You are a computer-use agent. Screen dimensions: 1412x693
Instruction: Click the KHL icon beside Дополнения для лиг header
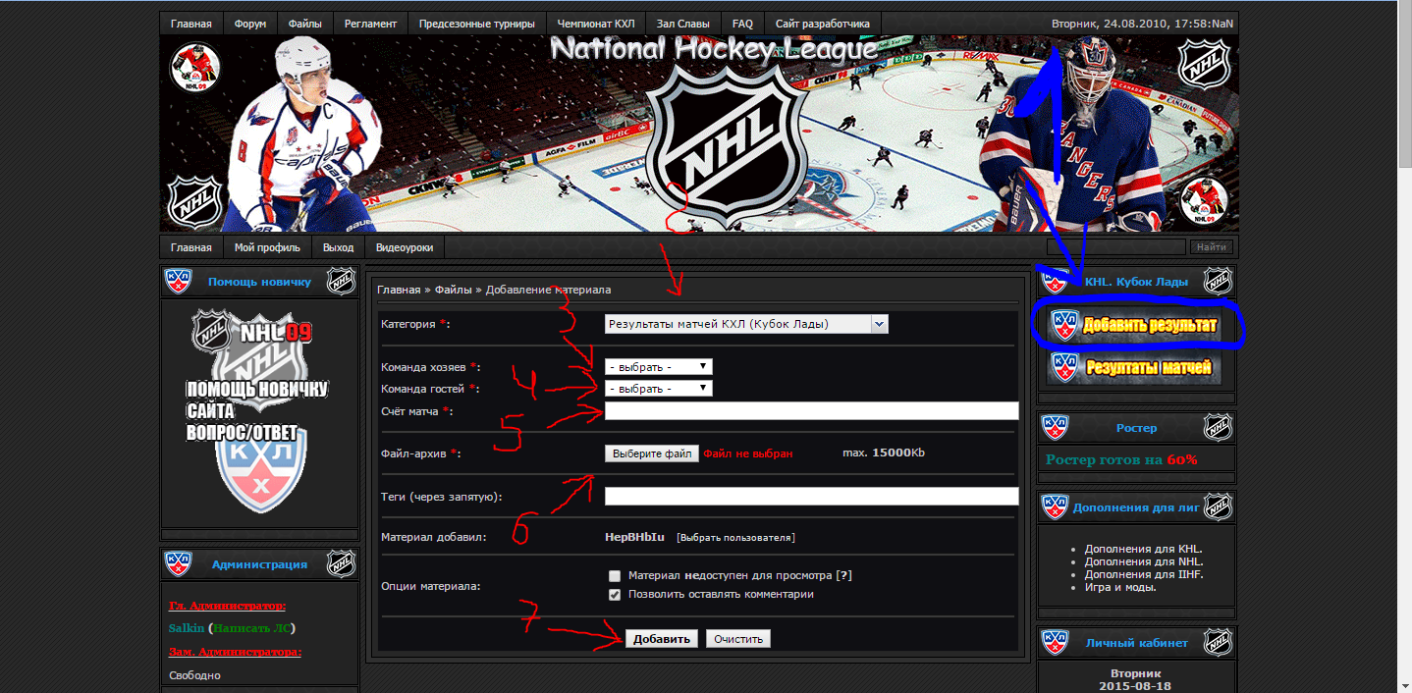tap(1055, 507)
